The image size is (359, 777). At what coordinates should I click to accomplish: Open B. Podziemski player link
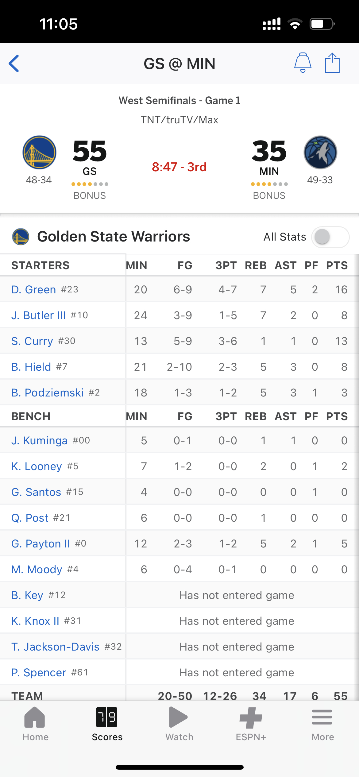tap(48, 392)
